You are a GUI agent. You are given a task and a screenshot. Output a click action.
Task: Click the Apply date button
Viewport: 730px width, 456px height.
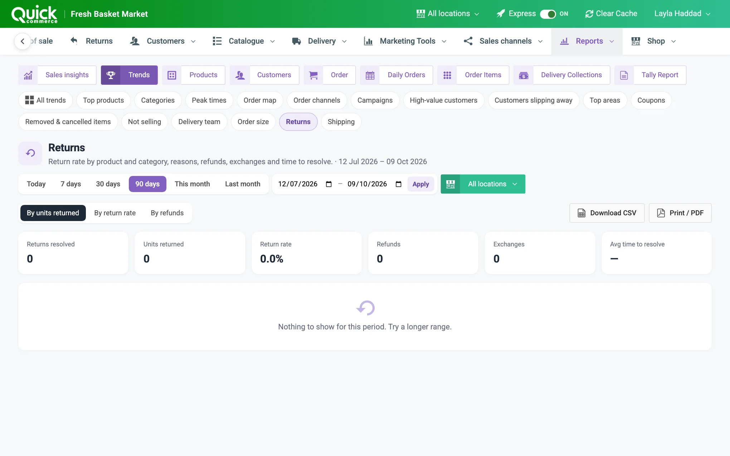click(420, 184)
